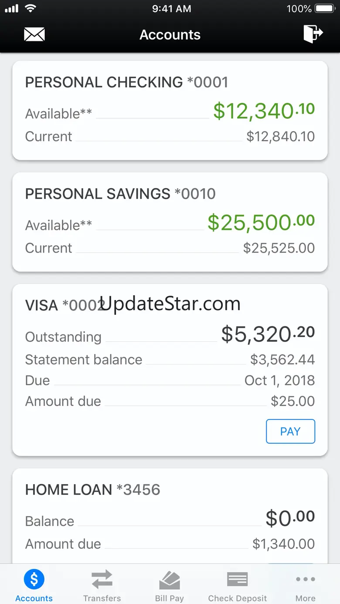This screenshot has width=340, height=604.
Task: Tap the log out door icon
Action: point(313,34)
